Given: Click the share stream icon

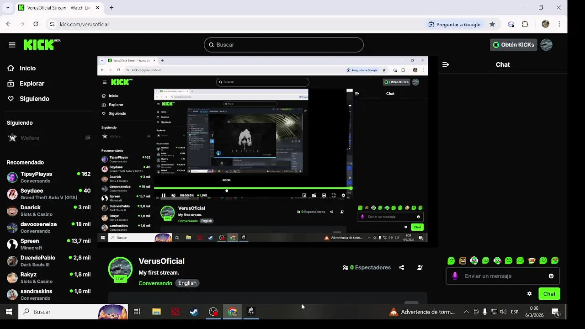Looking at the screenshot, I should (x=402, y=268).
